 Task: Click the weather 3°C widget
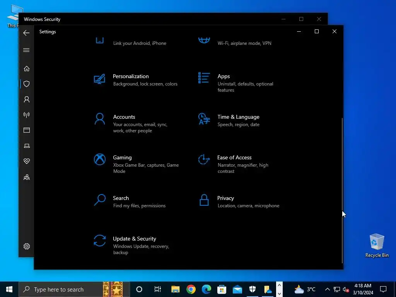305,289
